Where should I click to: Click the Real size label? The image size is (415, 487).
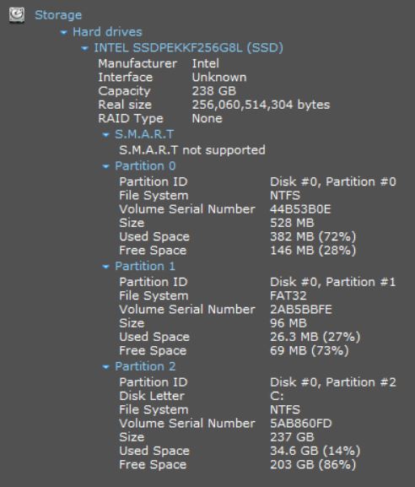pos(125,105)
